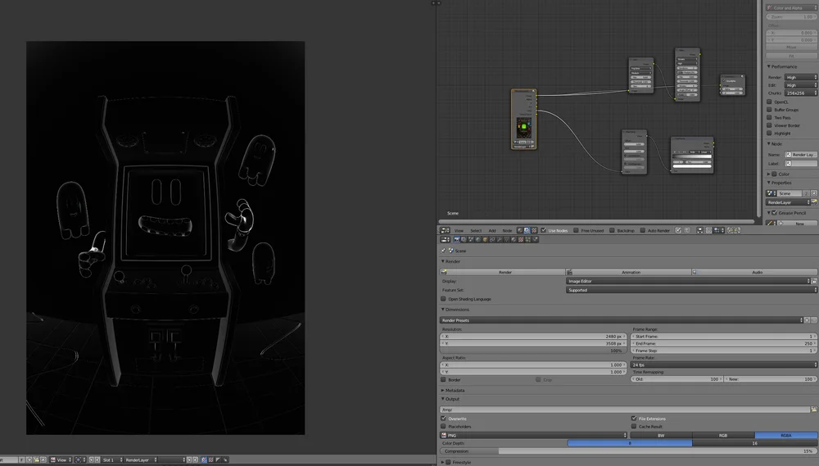Click the Animation render button
This screenshot has width=819, height=466.
click(x=629, y=272)
